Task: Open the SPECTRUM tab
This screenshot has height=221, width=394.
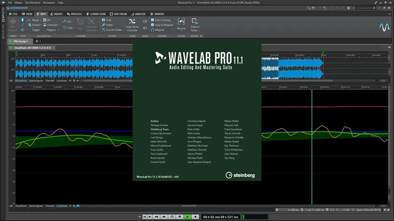Action: pyautogui.click(x=118, y=14)
